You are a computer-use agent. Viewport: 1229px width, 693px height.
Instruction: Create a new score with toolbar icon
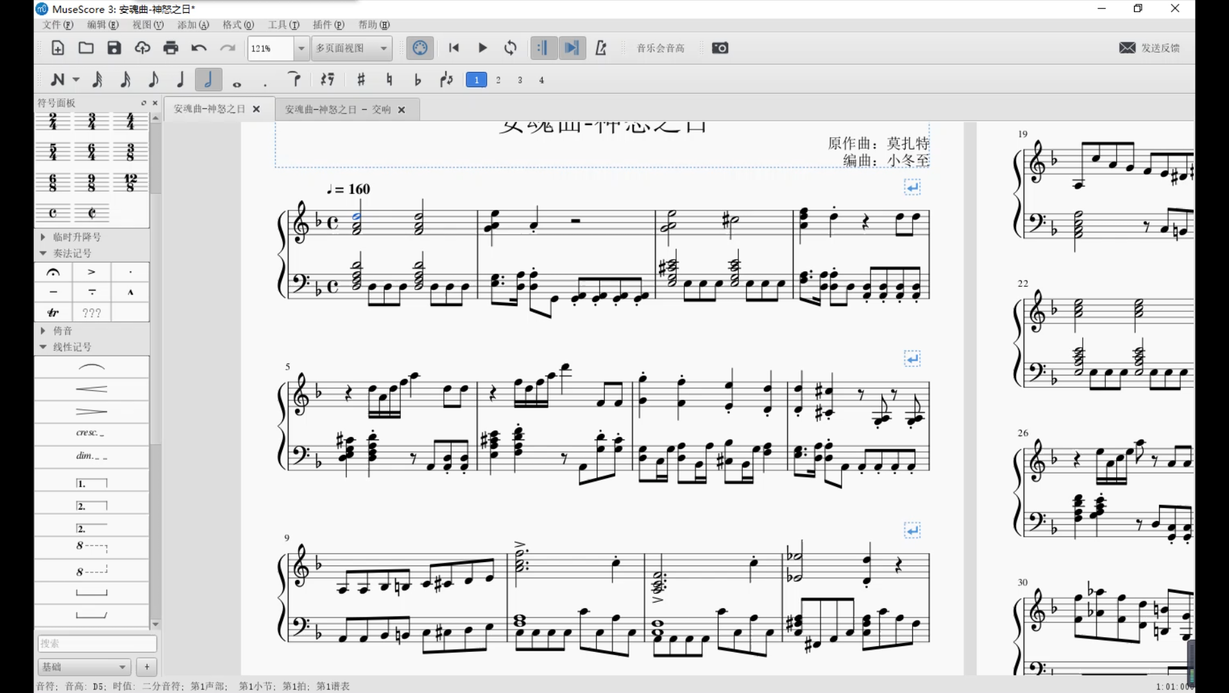58,48
